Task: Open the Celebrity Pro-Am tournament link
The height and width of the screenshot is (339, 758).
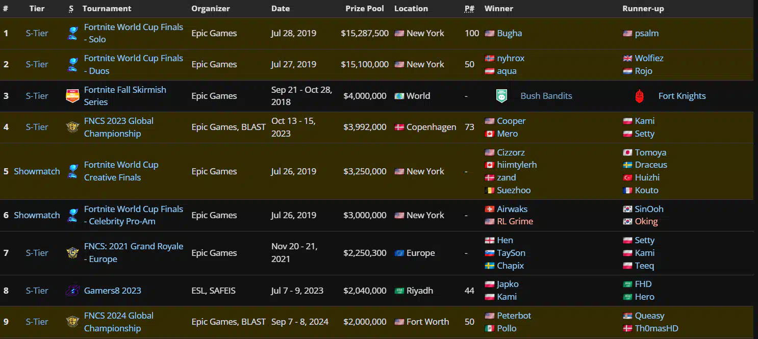Action: click(134, 215)
